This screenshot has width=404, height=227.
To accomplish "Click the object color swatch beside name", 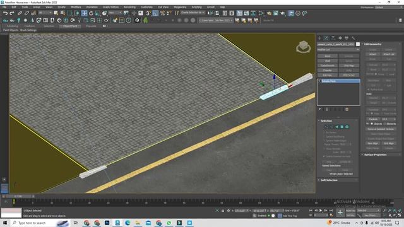I will pyautogui.click(x=358, y=44).
